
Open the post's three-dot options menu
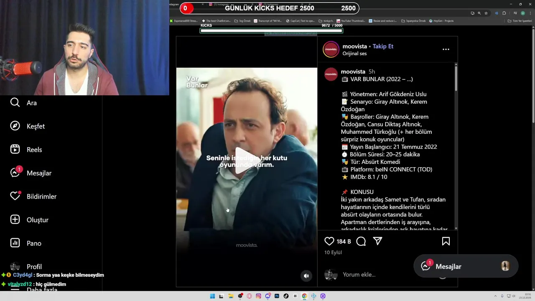tap(446, 49)
